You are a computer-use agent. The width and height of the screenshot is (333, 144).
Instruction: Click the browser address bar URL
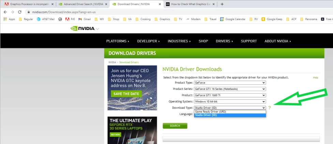click(x=64, y=12)
